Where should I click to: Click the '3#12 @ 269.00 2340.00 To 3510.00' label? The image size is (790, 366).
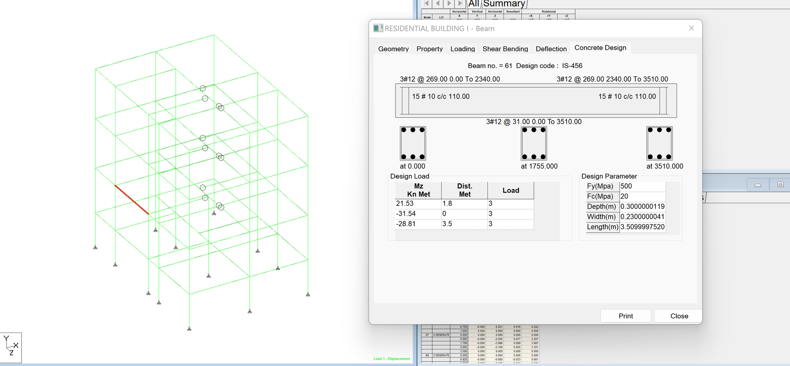(x=612, y=79)
